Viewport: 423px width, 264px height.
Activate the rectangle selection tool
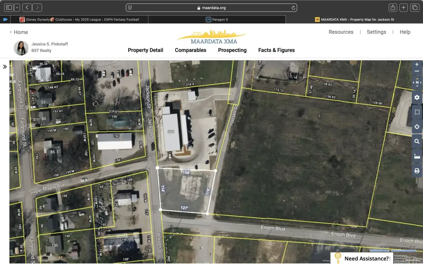coord(416,112)
